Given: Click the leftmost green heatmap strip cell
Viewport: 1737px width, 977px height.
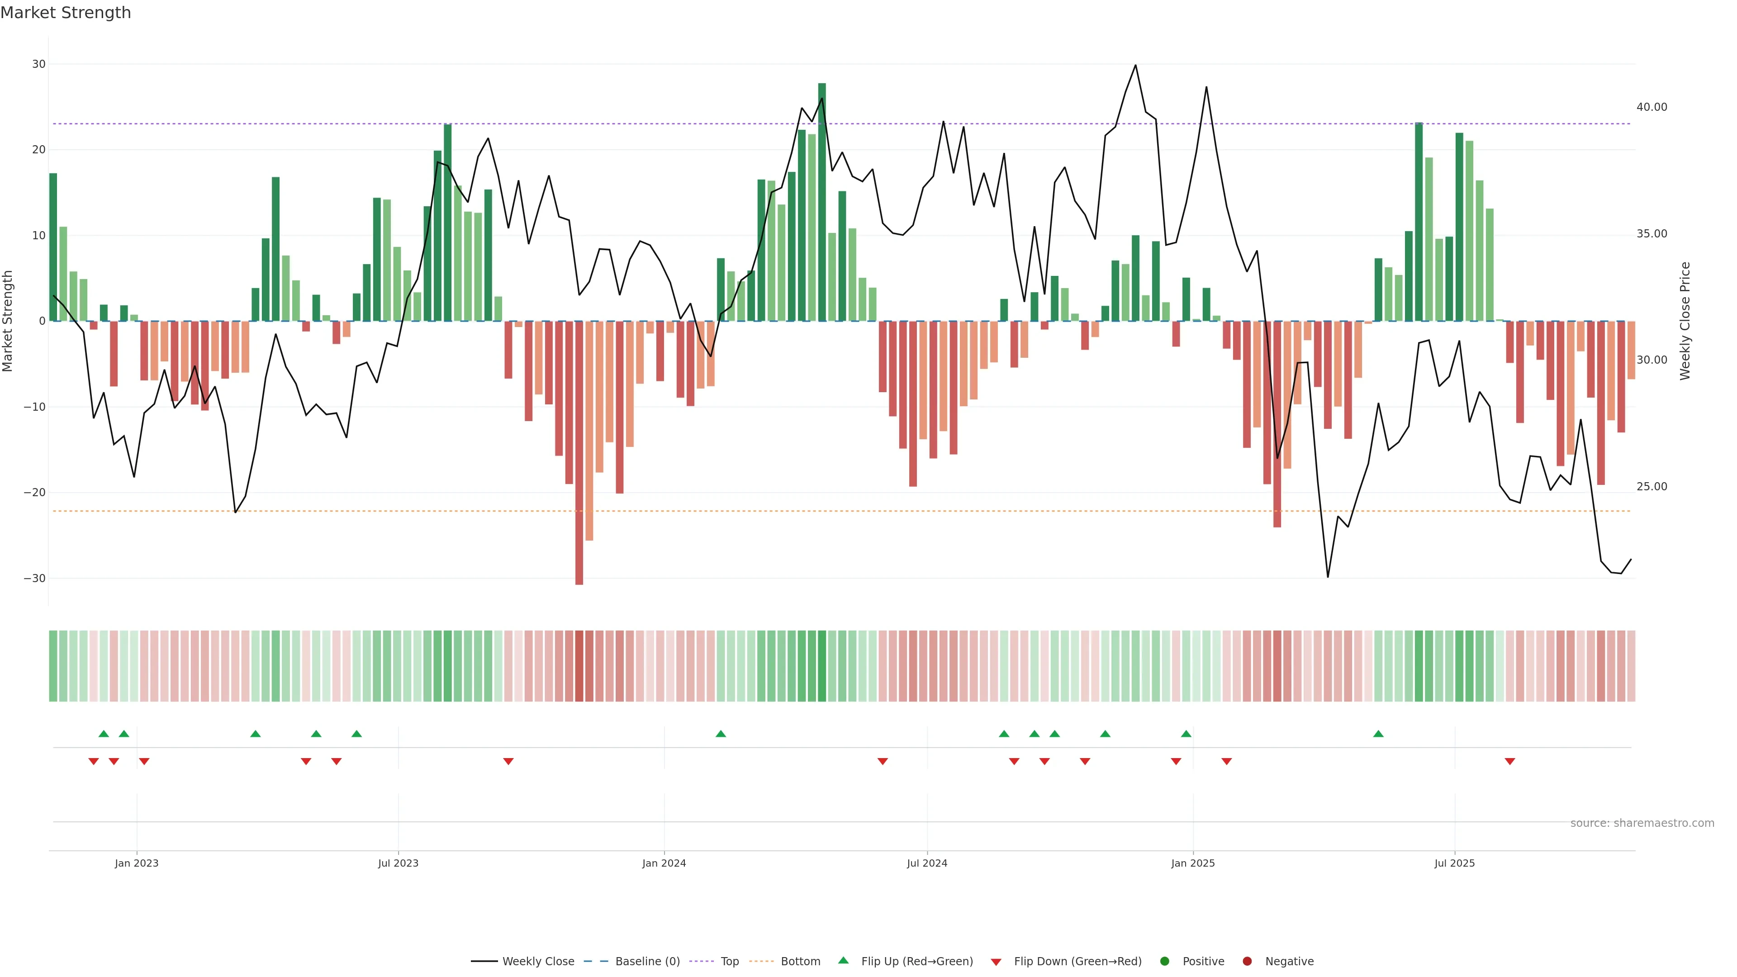Looking at the screenshot, I should [53, 665].
